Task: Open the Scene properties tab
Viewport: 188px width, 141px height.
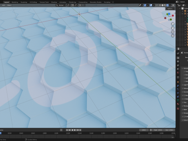Action: click(x=178, y=69)
